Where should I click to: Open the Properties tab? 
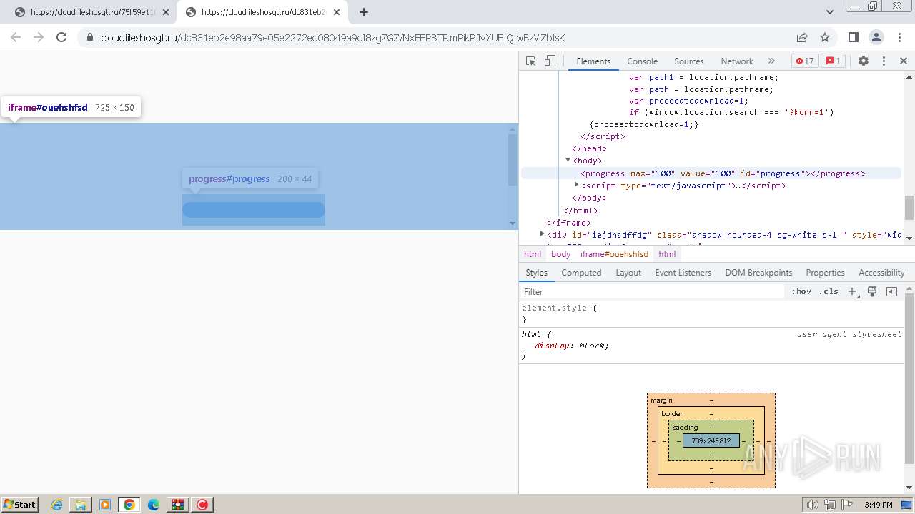pos(825,273)
